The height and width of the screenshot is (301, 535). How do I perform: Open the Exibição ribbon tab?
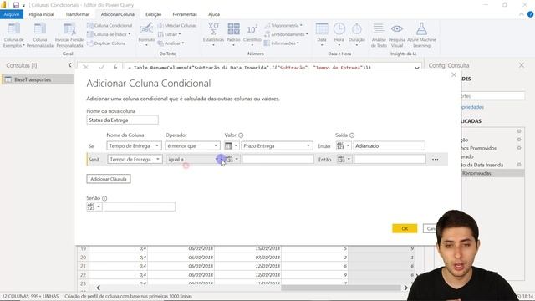[154, 14]
